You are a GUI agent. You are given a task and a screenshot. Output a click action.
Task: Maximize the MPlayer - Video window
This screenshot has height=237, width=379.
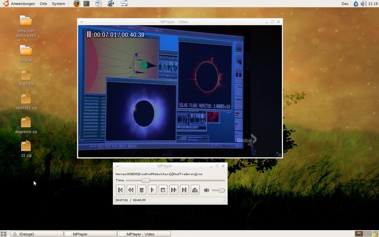272,22
